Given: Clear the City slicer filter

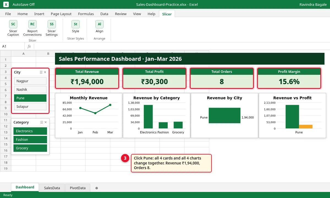Looking at the screenshot, I should [45, 72].
